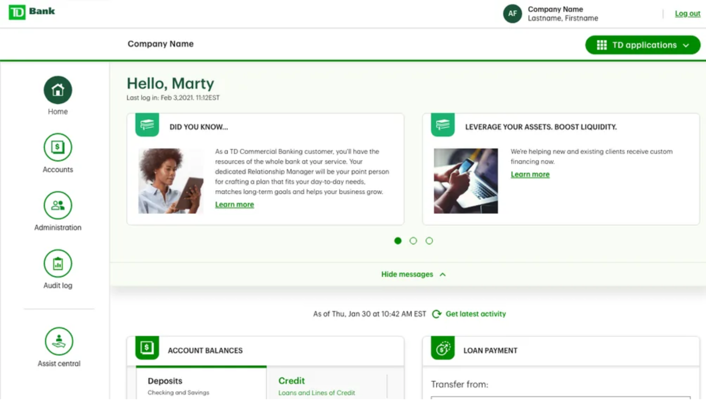Click the Leverage Your Assets card icon

[x=443, y=125]
